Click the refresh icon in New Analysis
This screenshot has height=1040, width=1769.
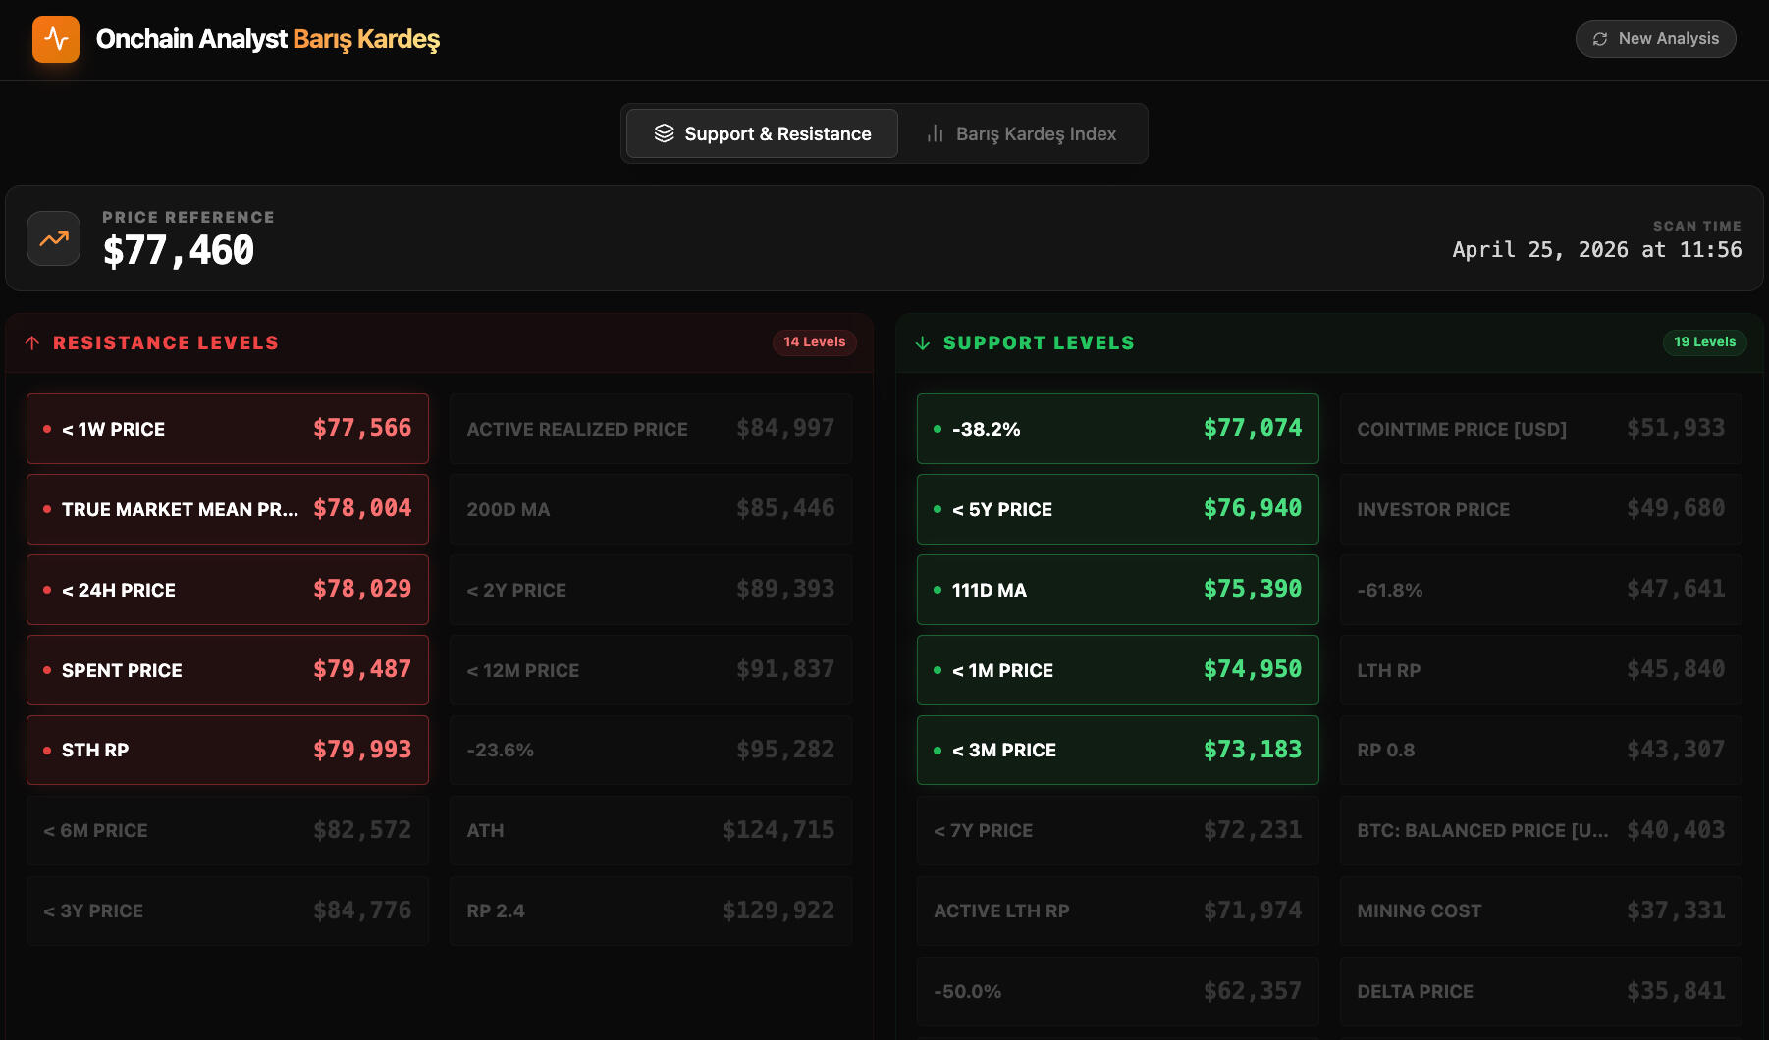coord(1600,39)
